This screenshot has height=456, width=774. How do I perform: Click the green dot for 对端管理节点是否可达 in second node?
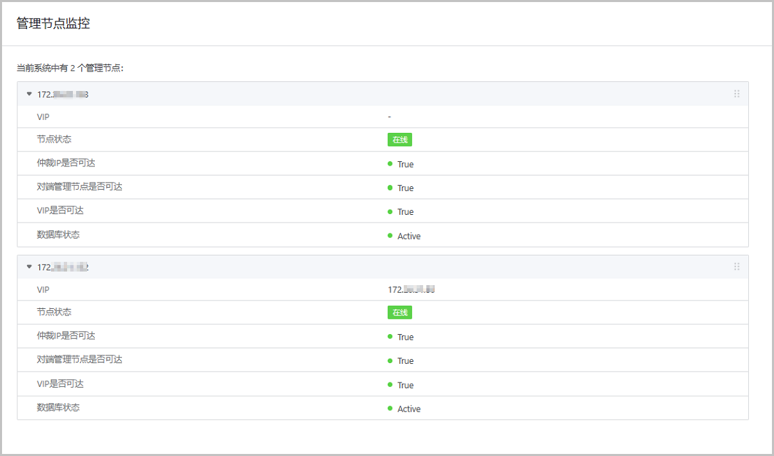[x=390, y=361]
